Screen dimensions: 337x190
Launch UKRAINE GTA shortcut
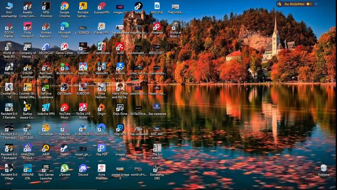pyautogui.click(x=27, y=172)
